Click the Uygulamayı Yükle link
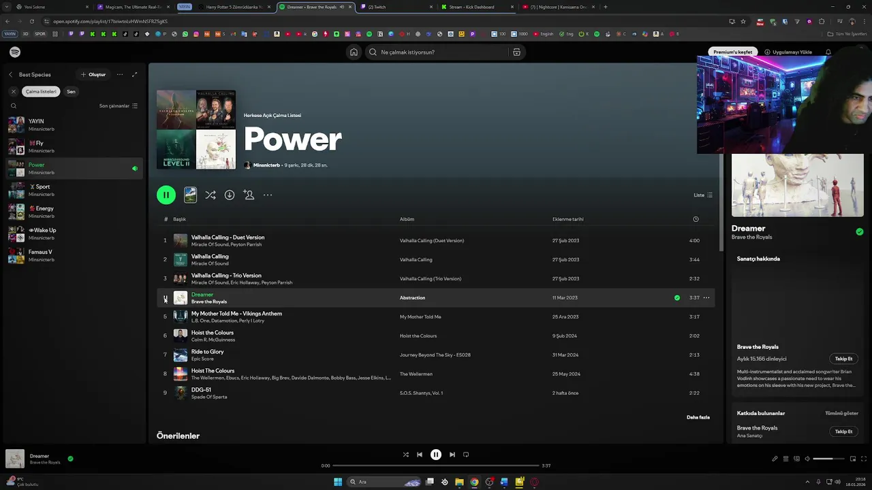Viewport: 872px width, 490px height. 788,52
